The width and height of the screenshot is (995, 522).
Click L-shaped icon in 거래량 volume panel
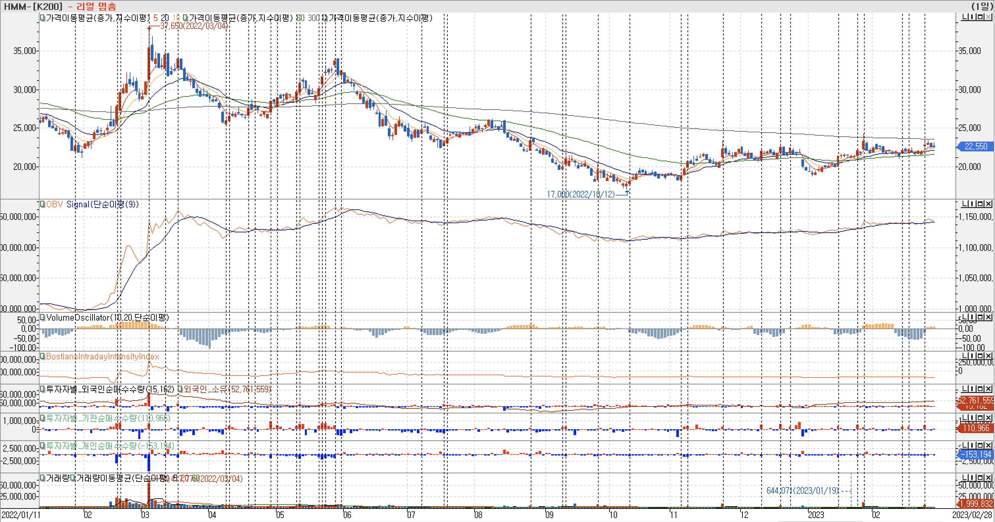pos(964,478)
